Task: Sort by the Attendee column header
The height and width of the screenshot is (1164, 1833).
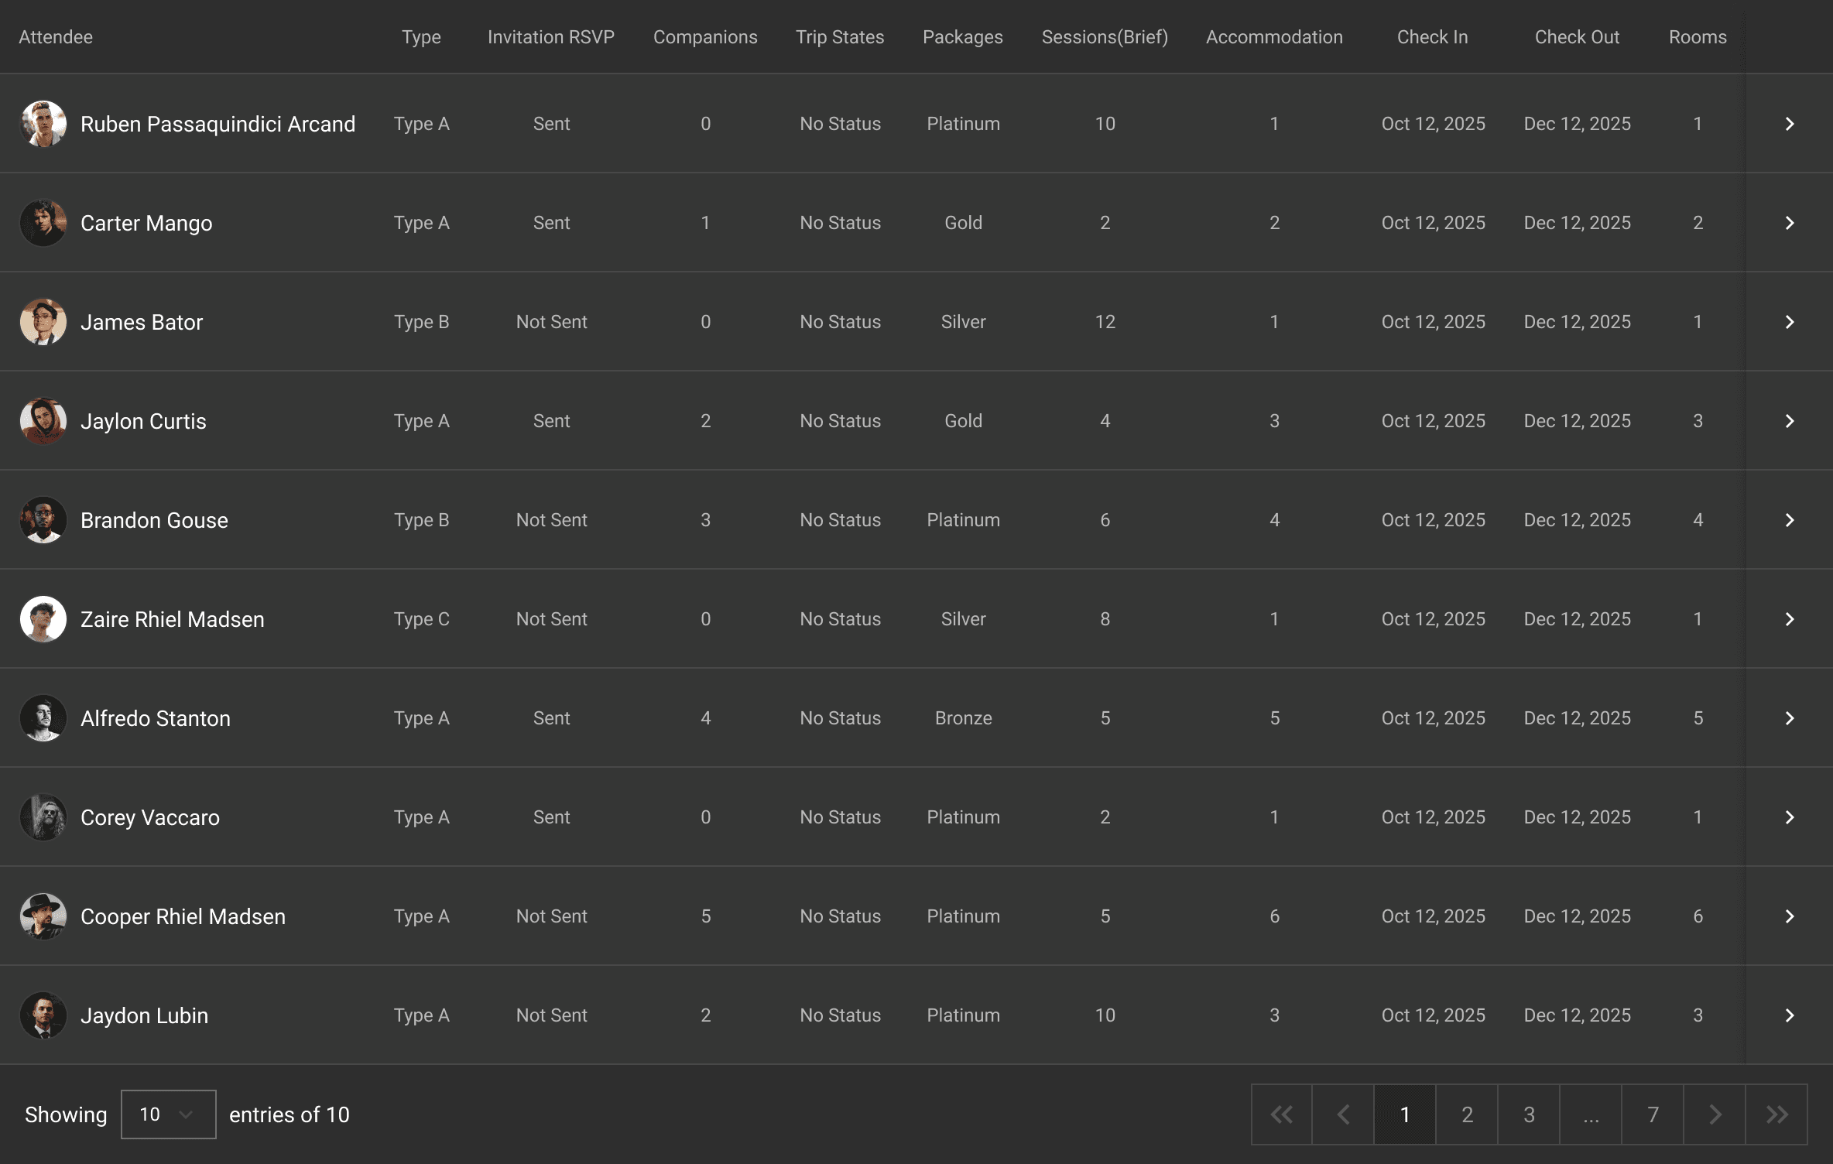Action: coord(56,37)
